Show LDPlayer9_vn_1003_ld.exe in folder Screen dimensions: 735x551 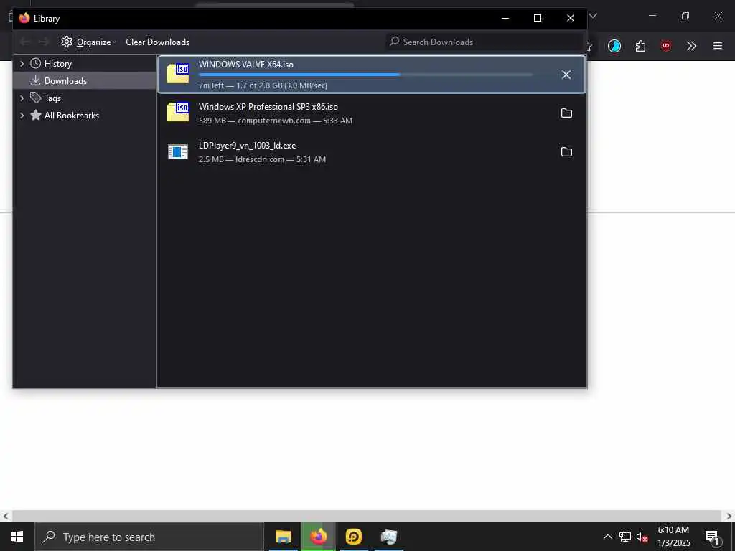(x=566, y=152)
